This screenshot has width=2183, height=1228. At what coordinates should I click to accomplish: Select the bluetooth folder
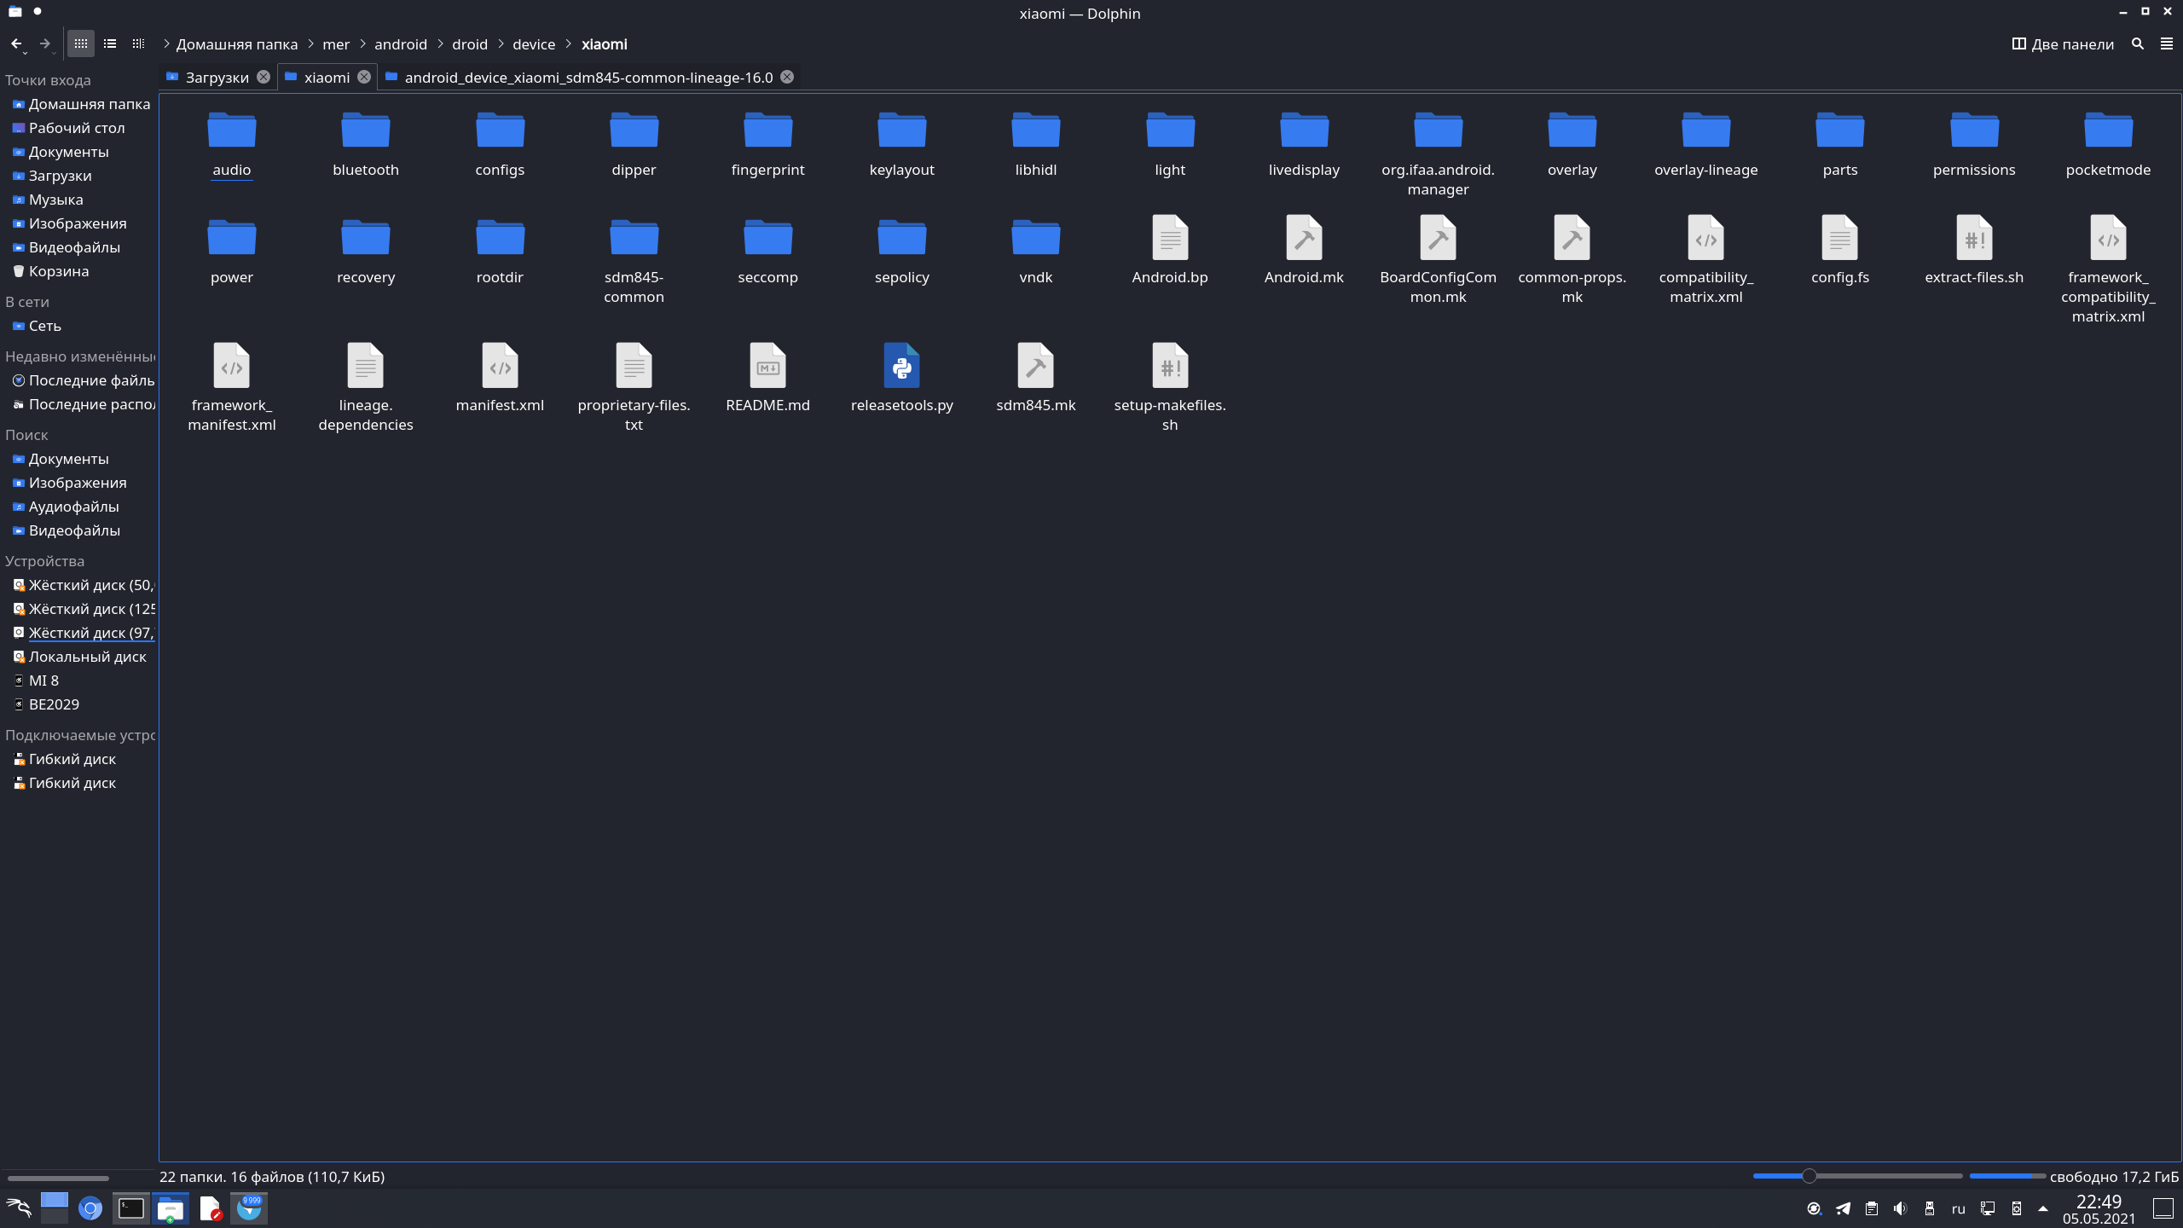(366, 145)
